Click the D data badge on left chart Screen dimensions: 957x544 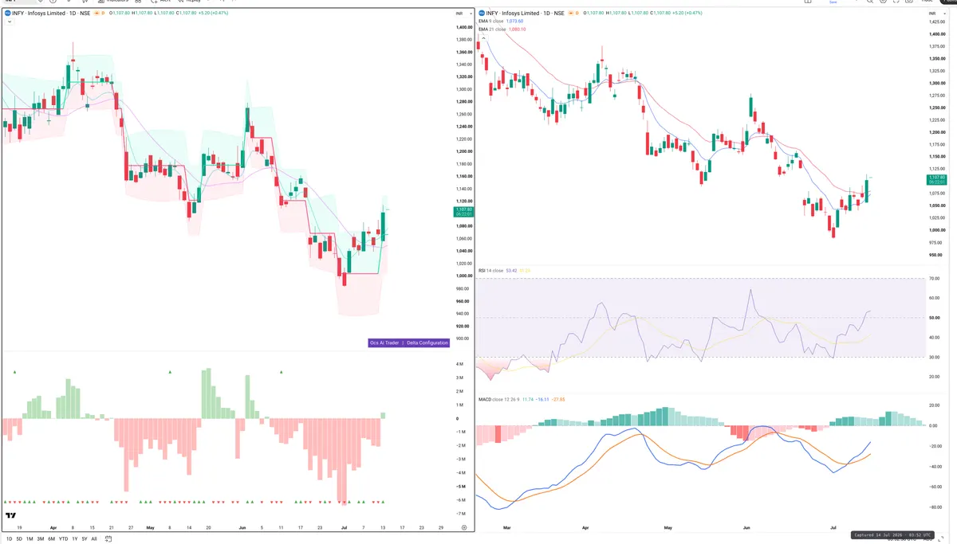(104, 14)
